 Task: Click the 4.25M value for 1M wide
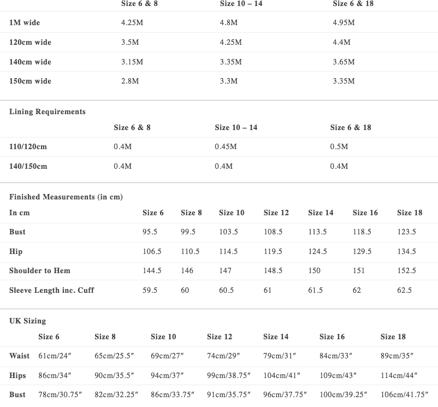[x=132, y=22]
